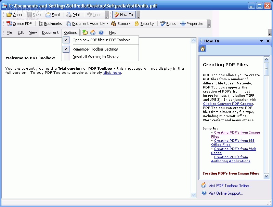273x207 pixels.
Task: Open the View menu
Action: [33, 32]
